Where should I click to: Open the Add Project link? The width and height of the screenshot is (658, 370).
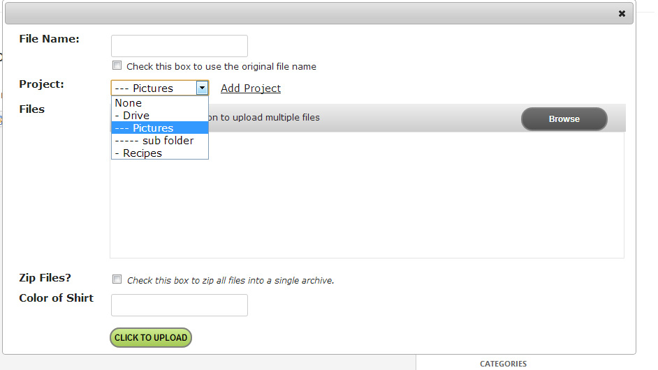coord(251,88)
